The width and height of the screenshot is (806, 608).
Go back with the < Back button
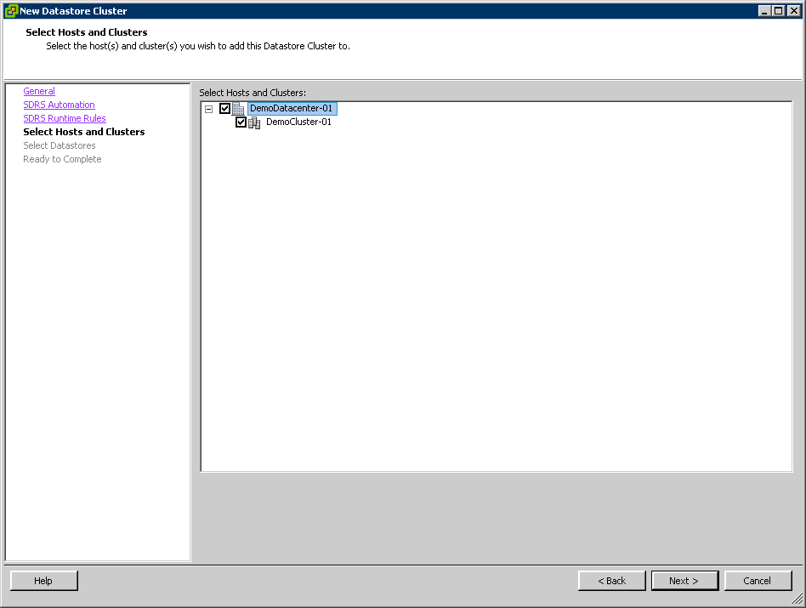click(x=611, y=581)
